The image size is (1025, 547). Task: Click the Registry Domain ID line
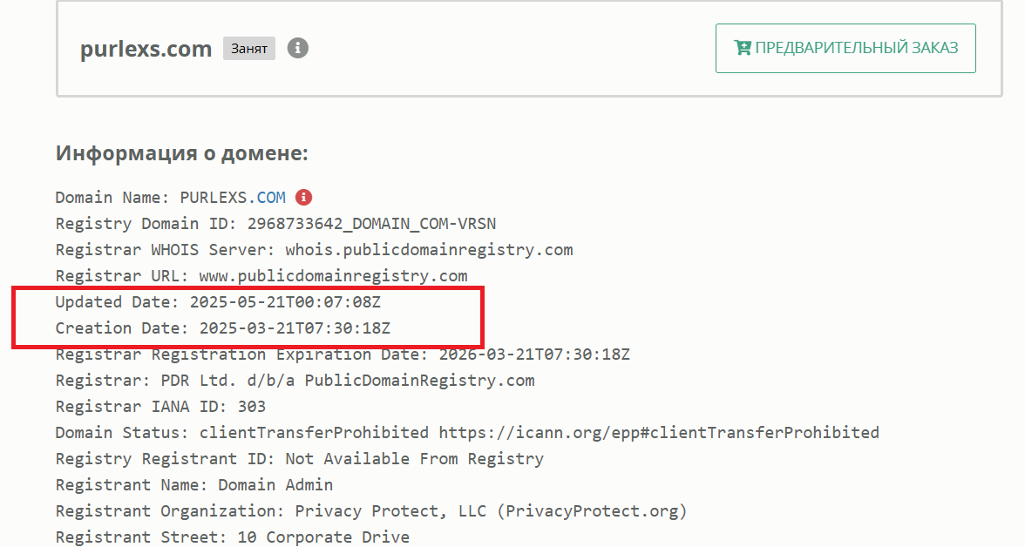[x=275, y=224]
